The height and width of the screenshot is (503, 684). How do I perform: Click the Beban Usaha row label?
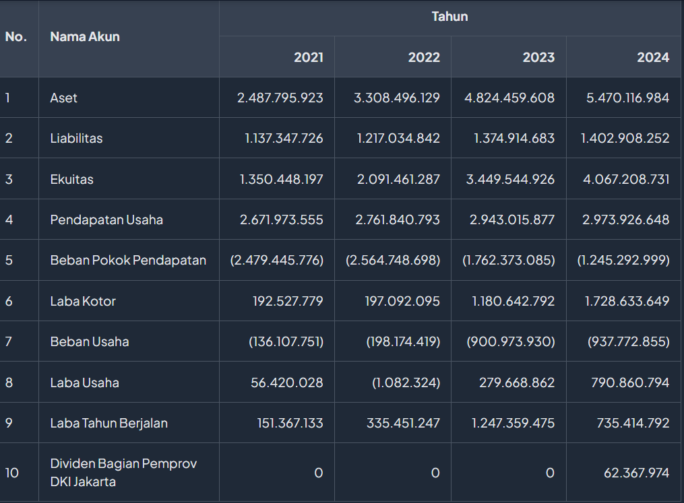tap(90, 342)
